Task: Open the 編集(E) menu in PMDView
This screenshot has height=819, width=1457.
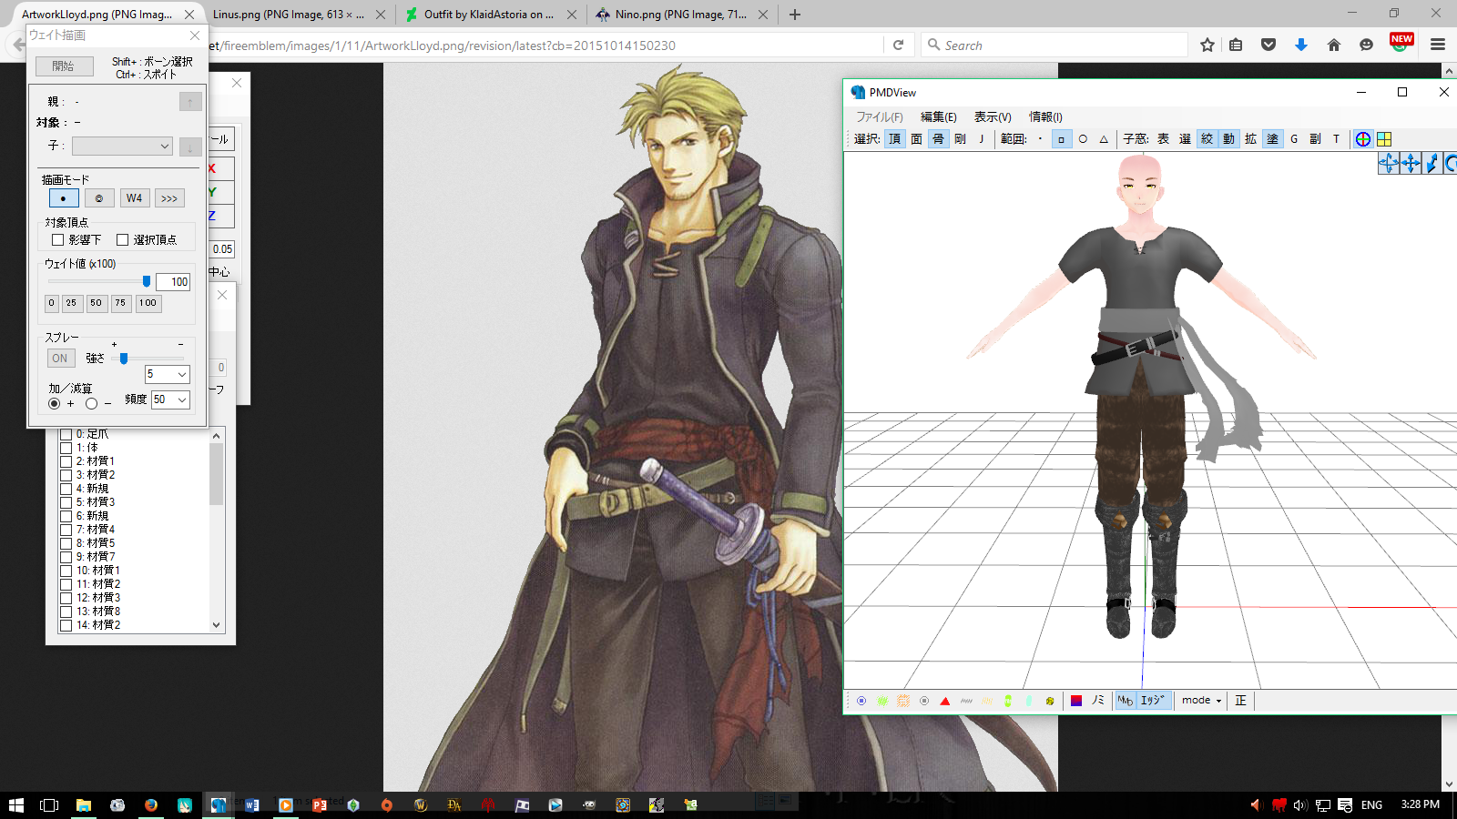Action: pyautogui.click(x=938, y=116)
